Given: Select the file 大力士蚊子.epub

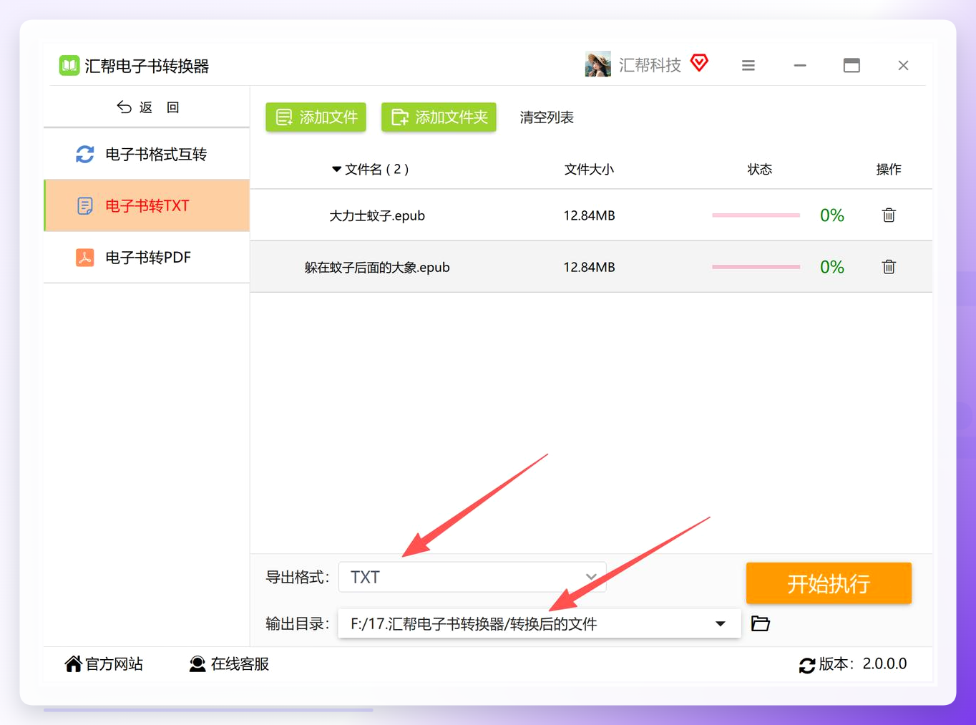Looking at the screenshot, I should [377, 215].
